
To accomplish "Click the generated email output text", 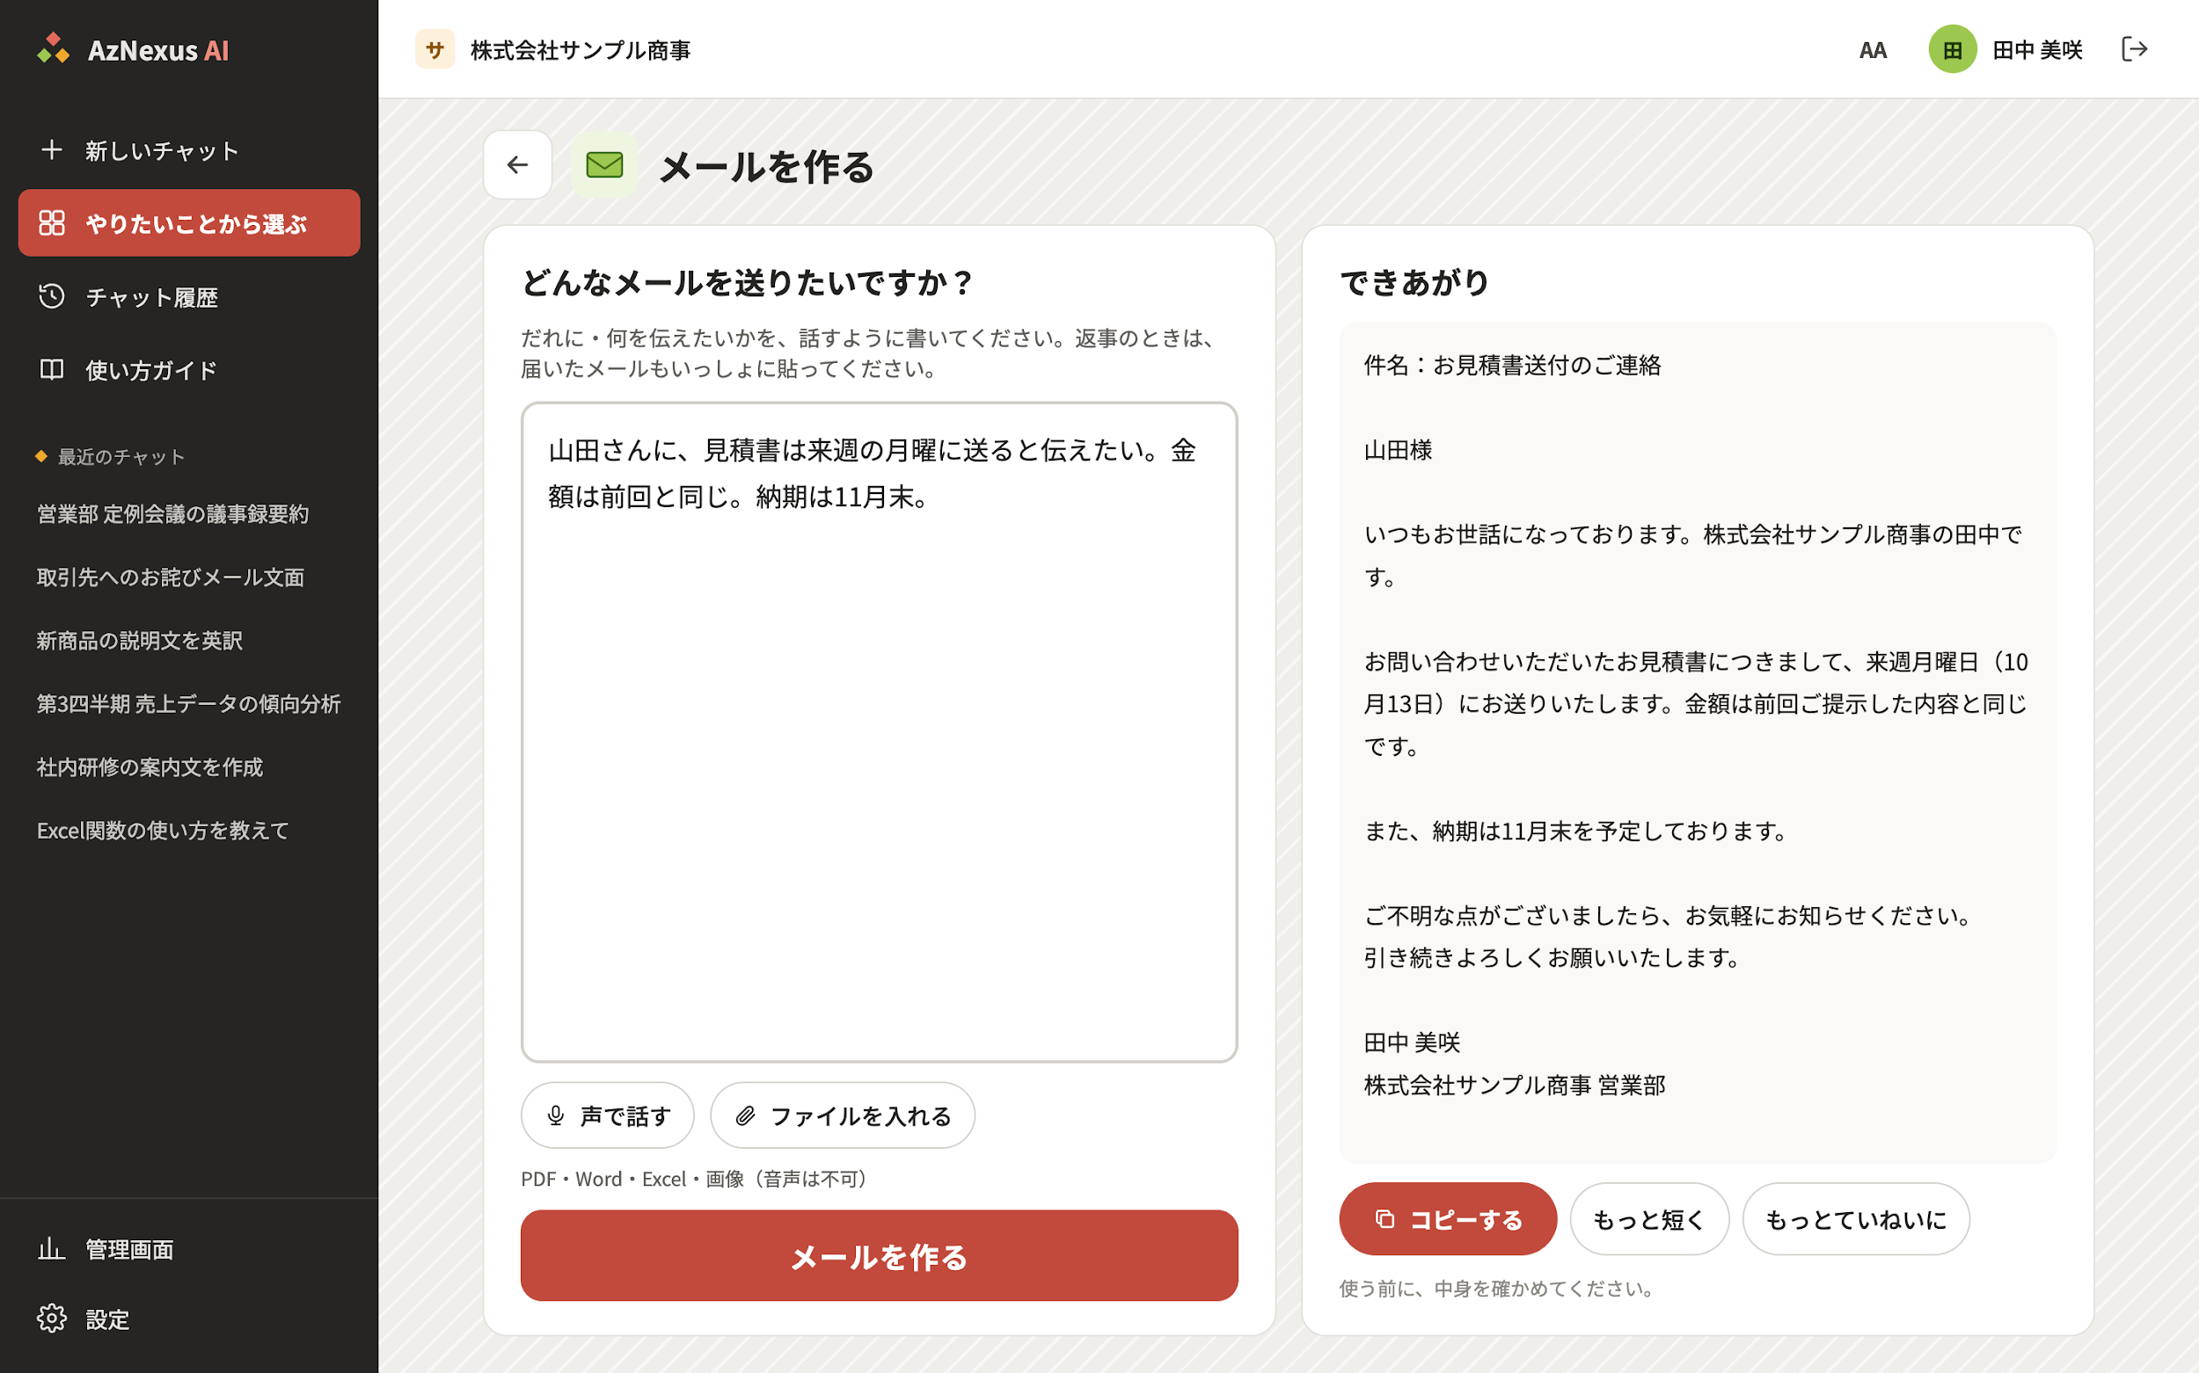I will coord(1698,742).
